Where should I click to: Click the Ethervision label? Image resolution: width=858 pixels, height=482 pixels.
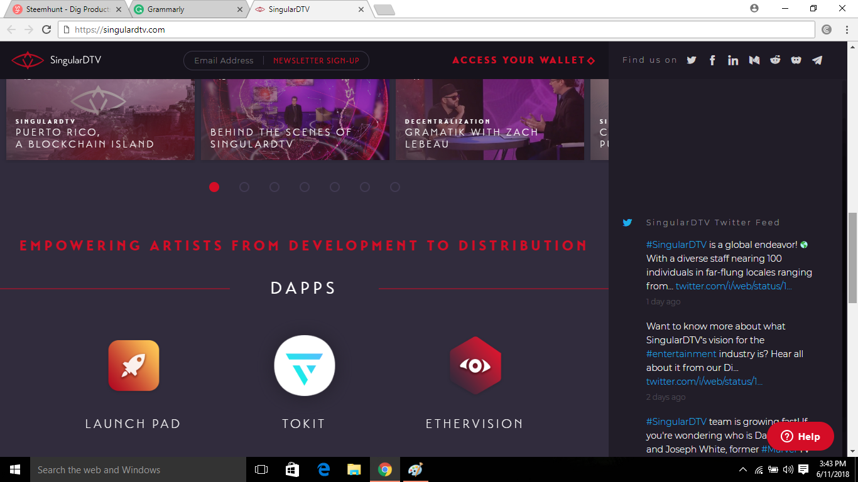click(475, 424)
